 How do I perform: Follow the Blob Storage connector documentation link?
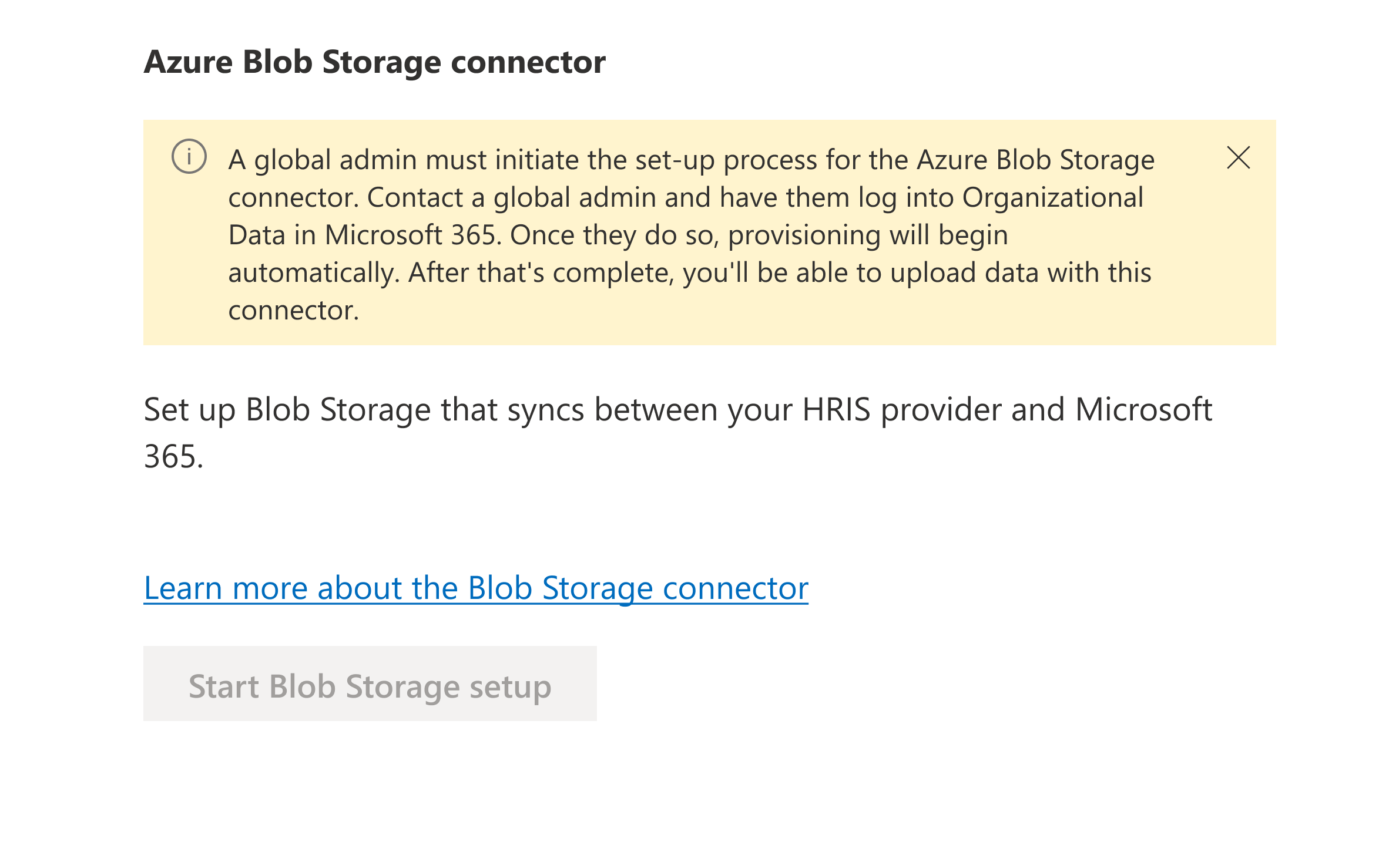[x=476, y=587]
